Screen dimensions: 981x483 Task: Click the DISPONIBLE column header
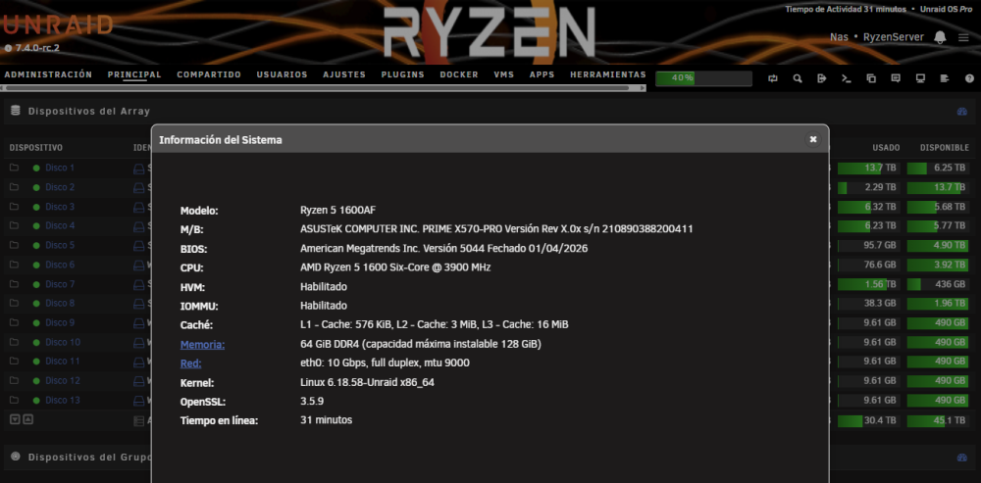click(x=944, y=148)
